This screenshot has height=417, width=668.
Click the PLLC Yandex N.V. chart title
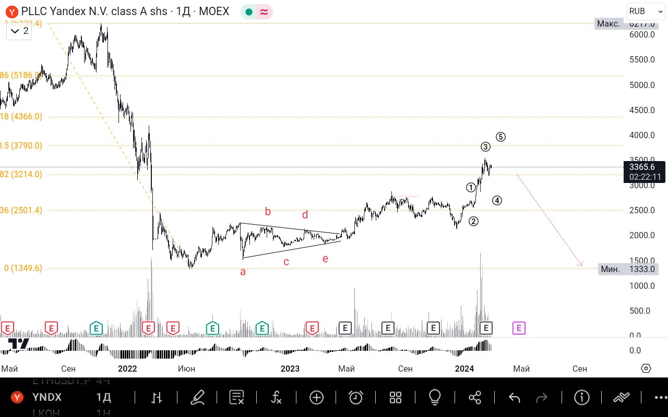125,11
